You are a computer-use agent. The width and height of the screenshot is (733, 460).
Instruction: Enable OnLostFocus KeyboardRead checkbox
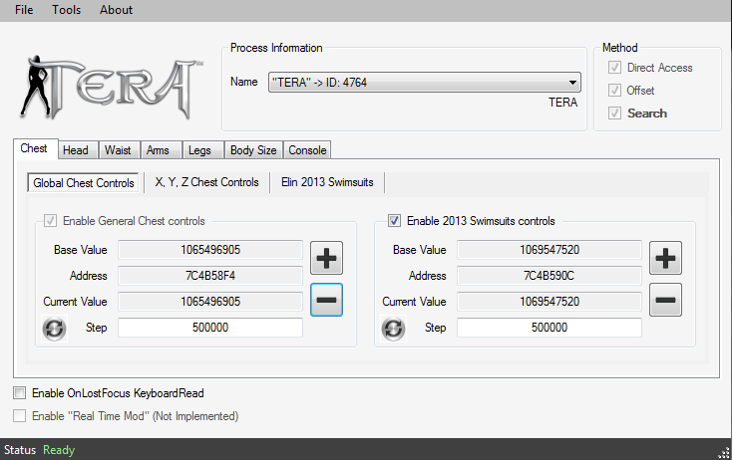tap(21, 393)
